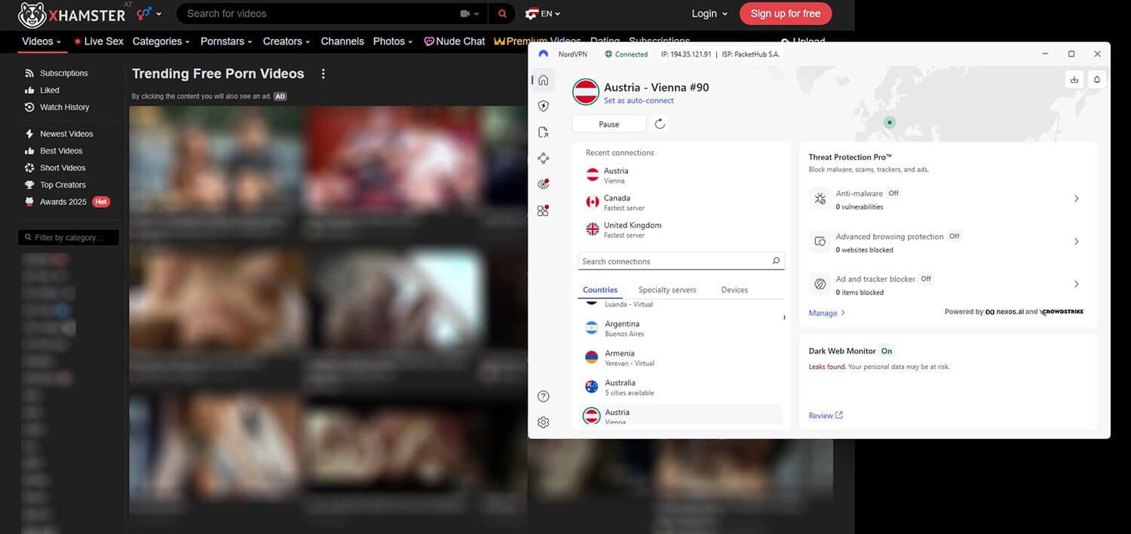
Task: Click the Austria flag in connection header
Action: pyautogui.click(x=586, y=92)
